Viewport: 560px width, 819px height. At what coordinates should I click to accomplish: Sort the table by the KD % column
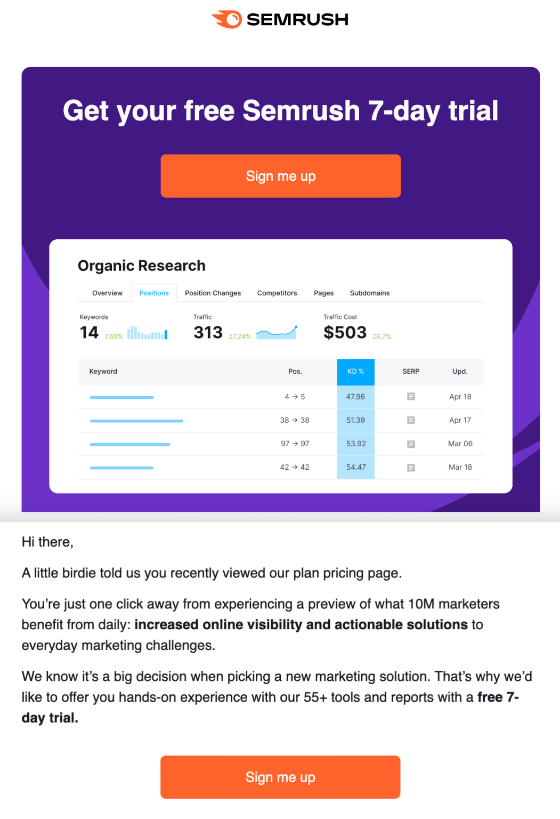(x=355, y=371)
